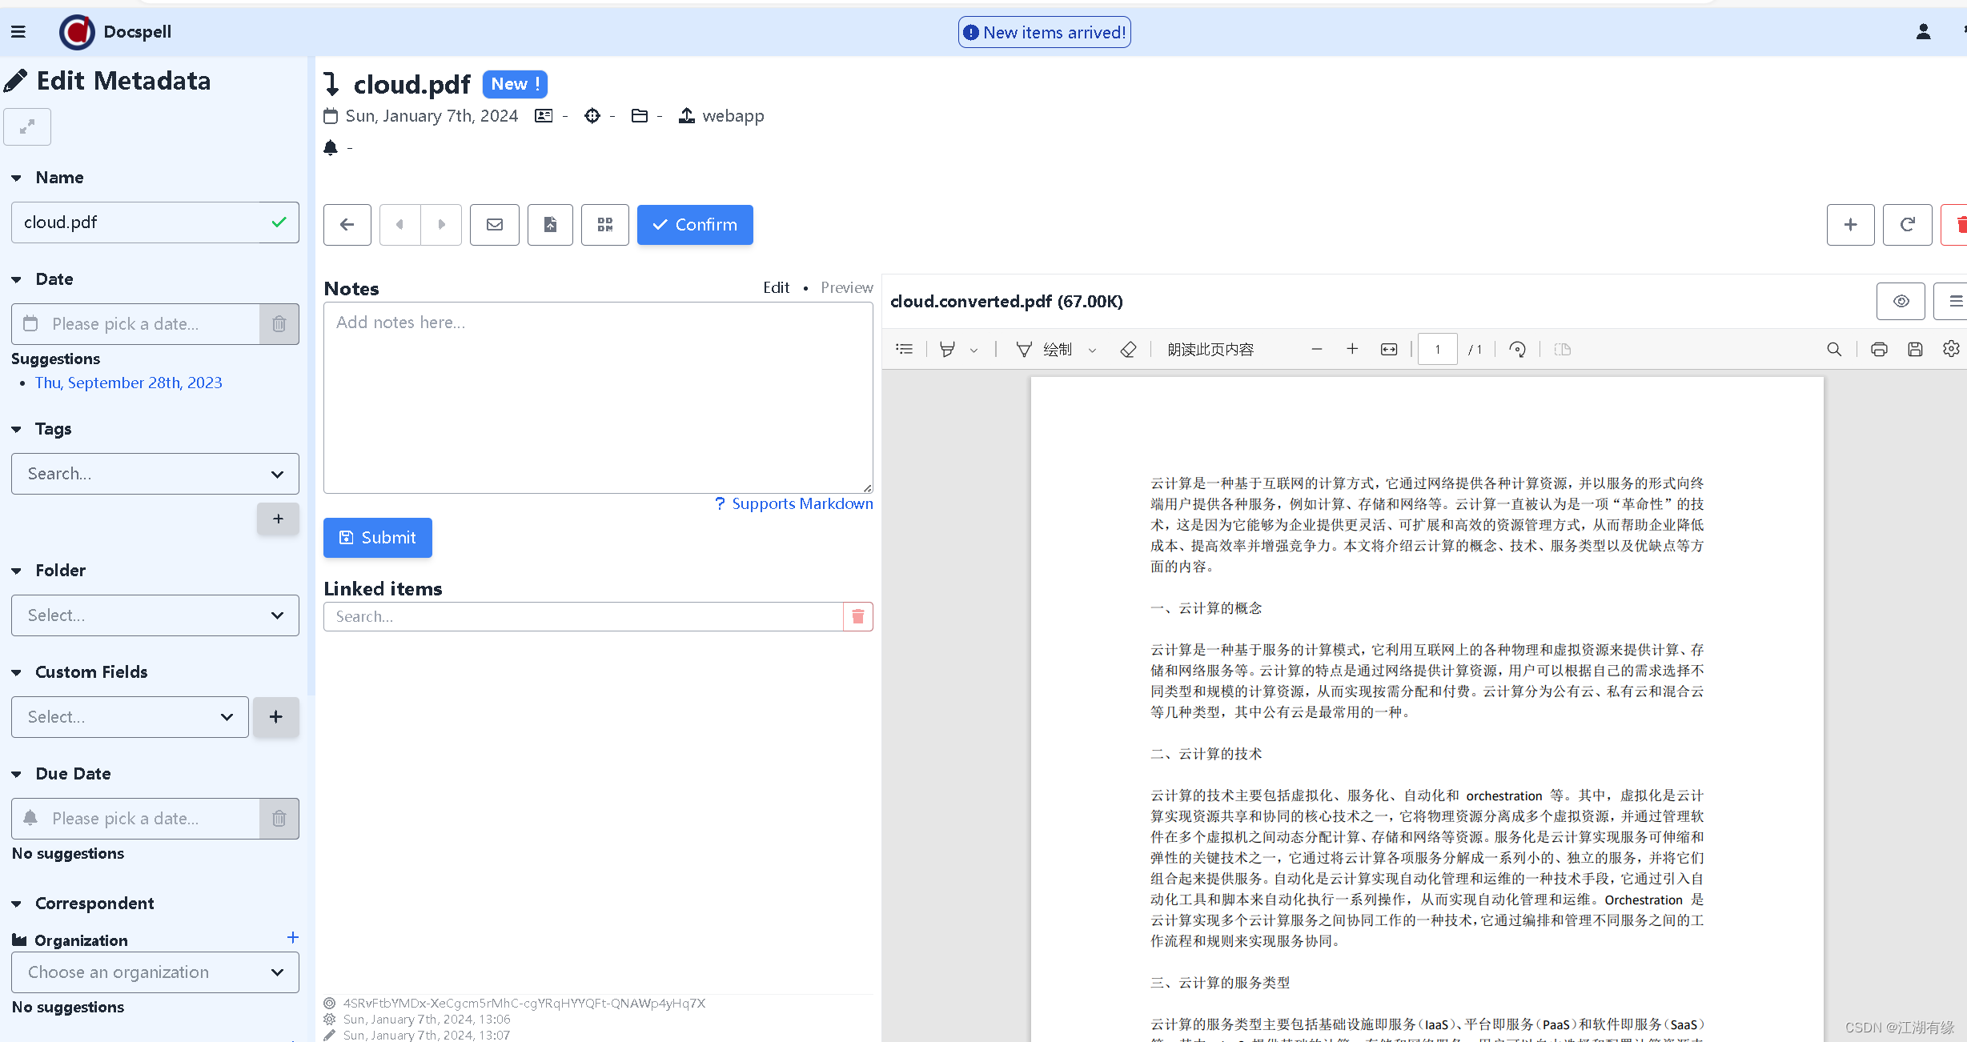Reprocess item refresh icon
Image resolution: width=1967 pixels, height=1042 pixels.
pyautogui.click(x=1908, y=225)
